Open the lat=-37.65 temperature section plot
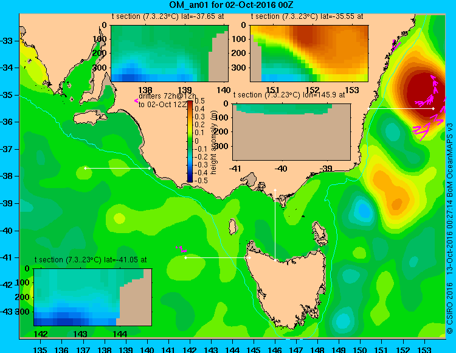Image resolution: width=456 pixels, height=353 pixels. (x=170, y=54)
